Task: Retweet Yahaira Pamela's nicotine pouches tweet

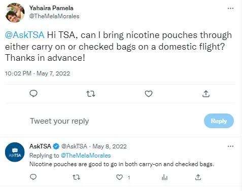Action: coord(91,94)
